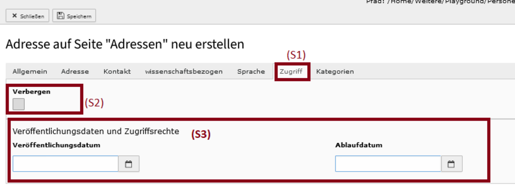Viewport: 515px width, 192px height.
Task: Select the Zugriff tab
Action: pyautogui.click(x=291, y=71)
